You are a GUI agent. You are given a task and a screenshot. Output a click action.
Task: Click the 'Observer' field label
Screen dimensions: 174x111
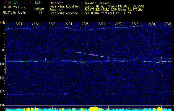pos(56,3)
